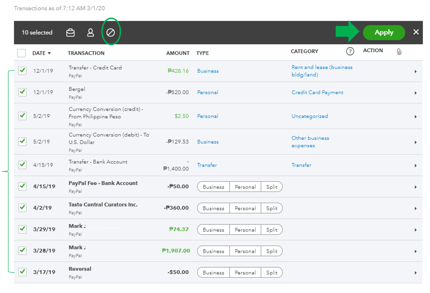Screen dimensions: 430x293
Task: Expand the Transfer - Credit Card row arrow
Action: [x=415, y=72]
